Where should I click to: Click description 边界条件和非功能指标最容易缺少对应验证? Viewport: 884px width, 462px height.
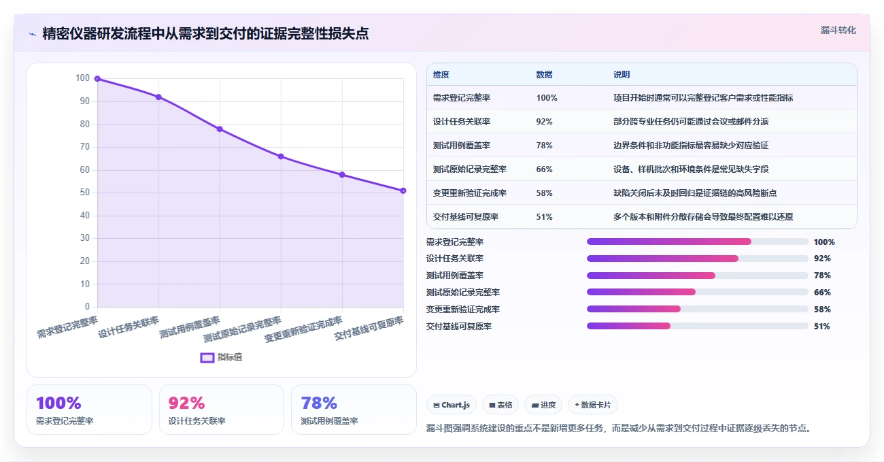click(691, 146)
